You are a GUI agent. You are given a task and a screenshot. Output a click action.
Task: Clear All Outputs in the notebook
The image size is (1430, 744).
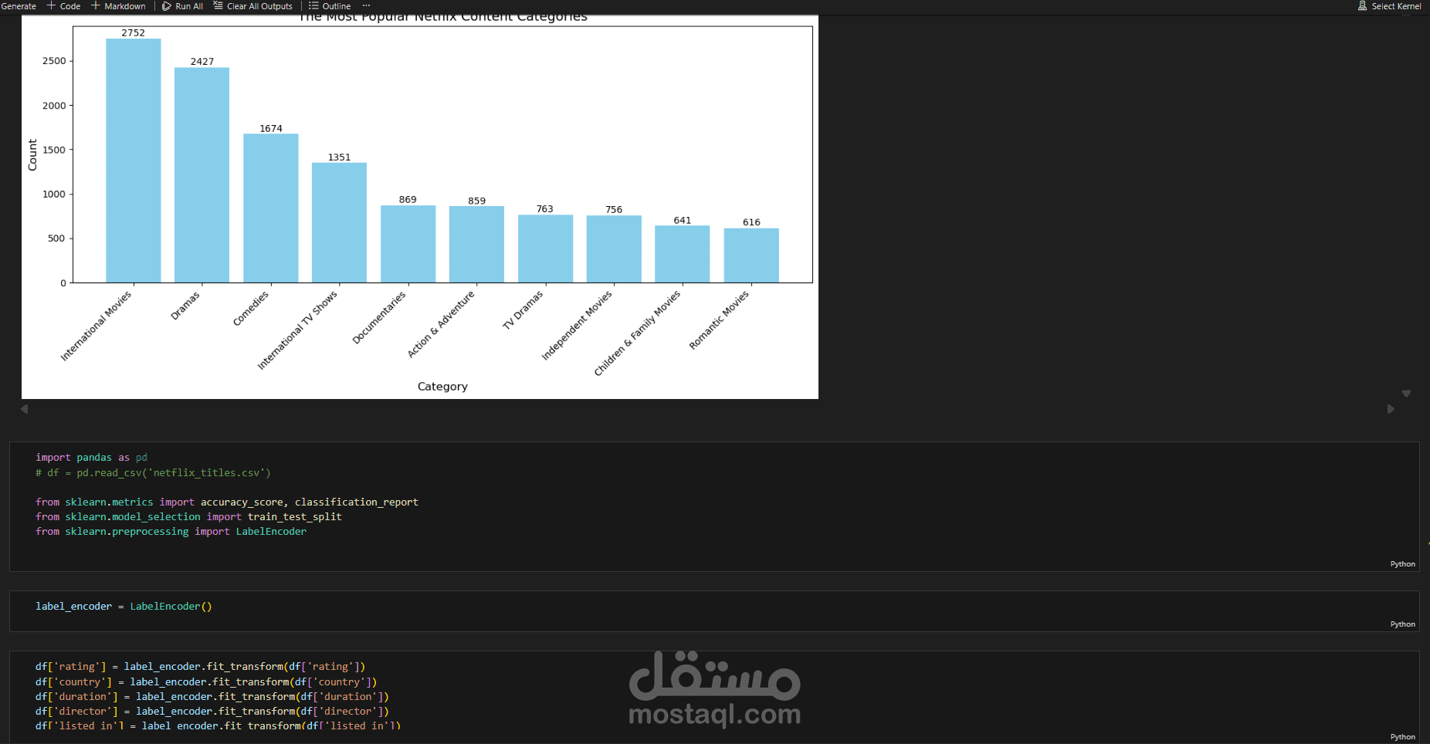coord(252,6)
